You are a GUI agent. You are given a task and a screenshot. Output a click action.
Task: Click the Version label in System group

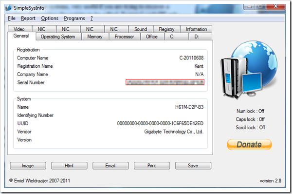click(24, 140)
